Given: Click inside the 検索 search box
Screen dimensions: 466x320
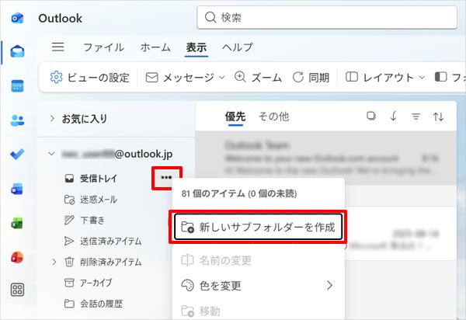Looking at the screenshot, I should 327,18.
